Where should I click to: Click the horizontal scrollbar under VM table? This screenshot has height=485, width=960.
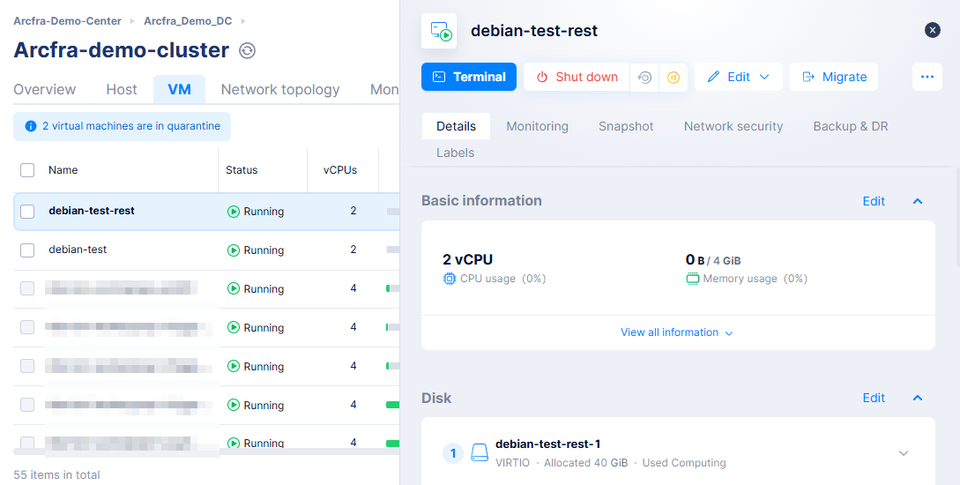pyautogui.click(x=203, y=452)
